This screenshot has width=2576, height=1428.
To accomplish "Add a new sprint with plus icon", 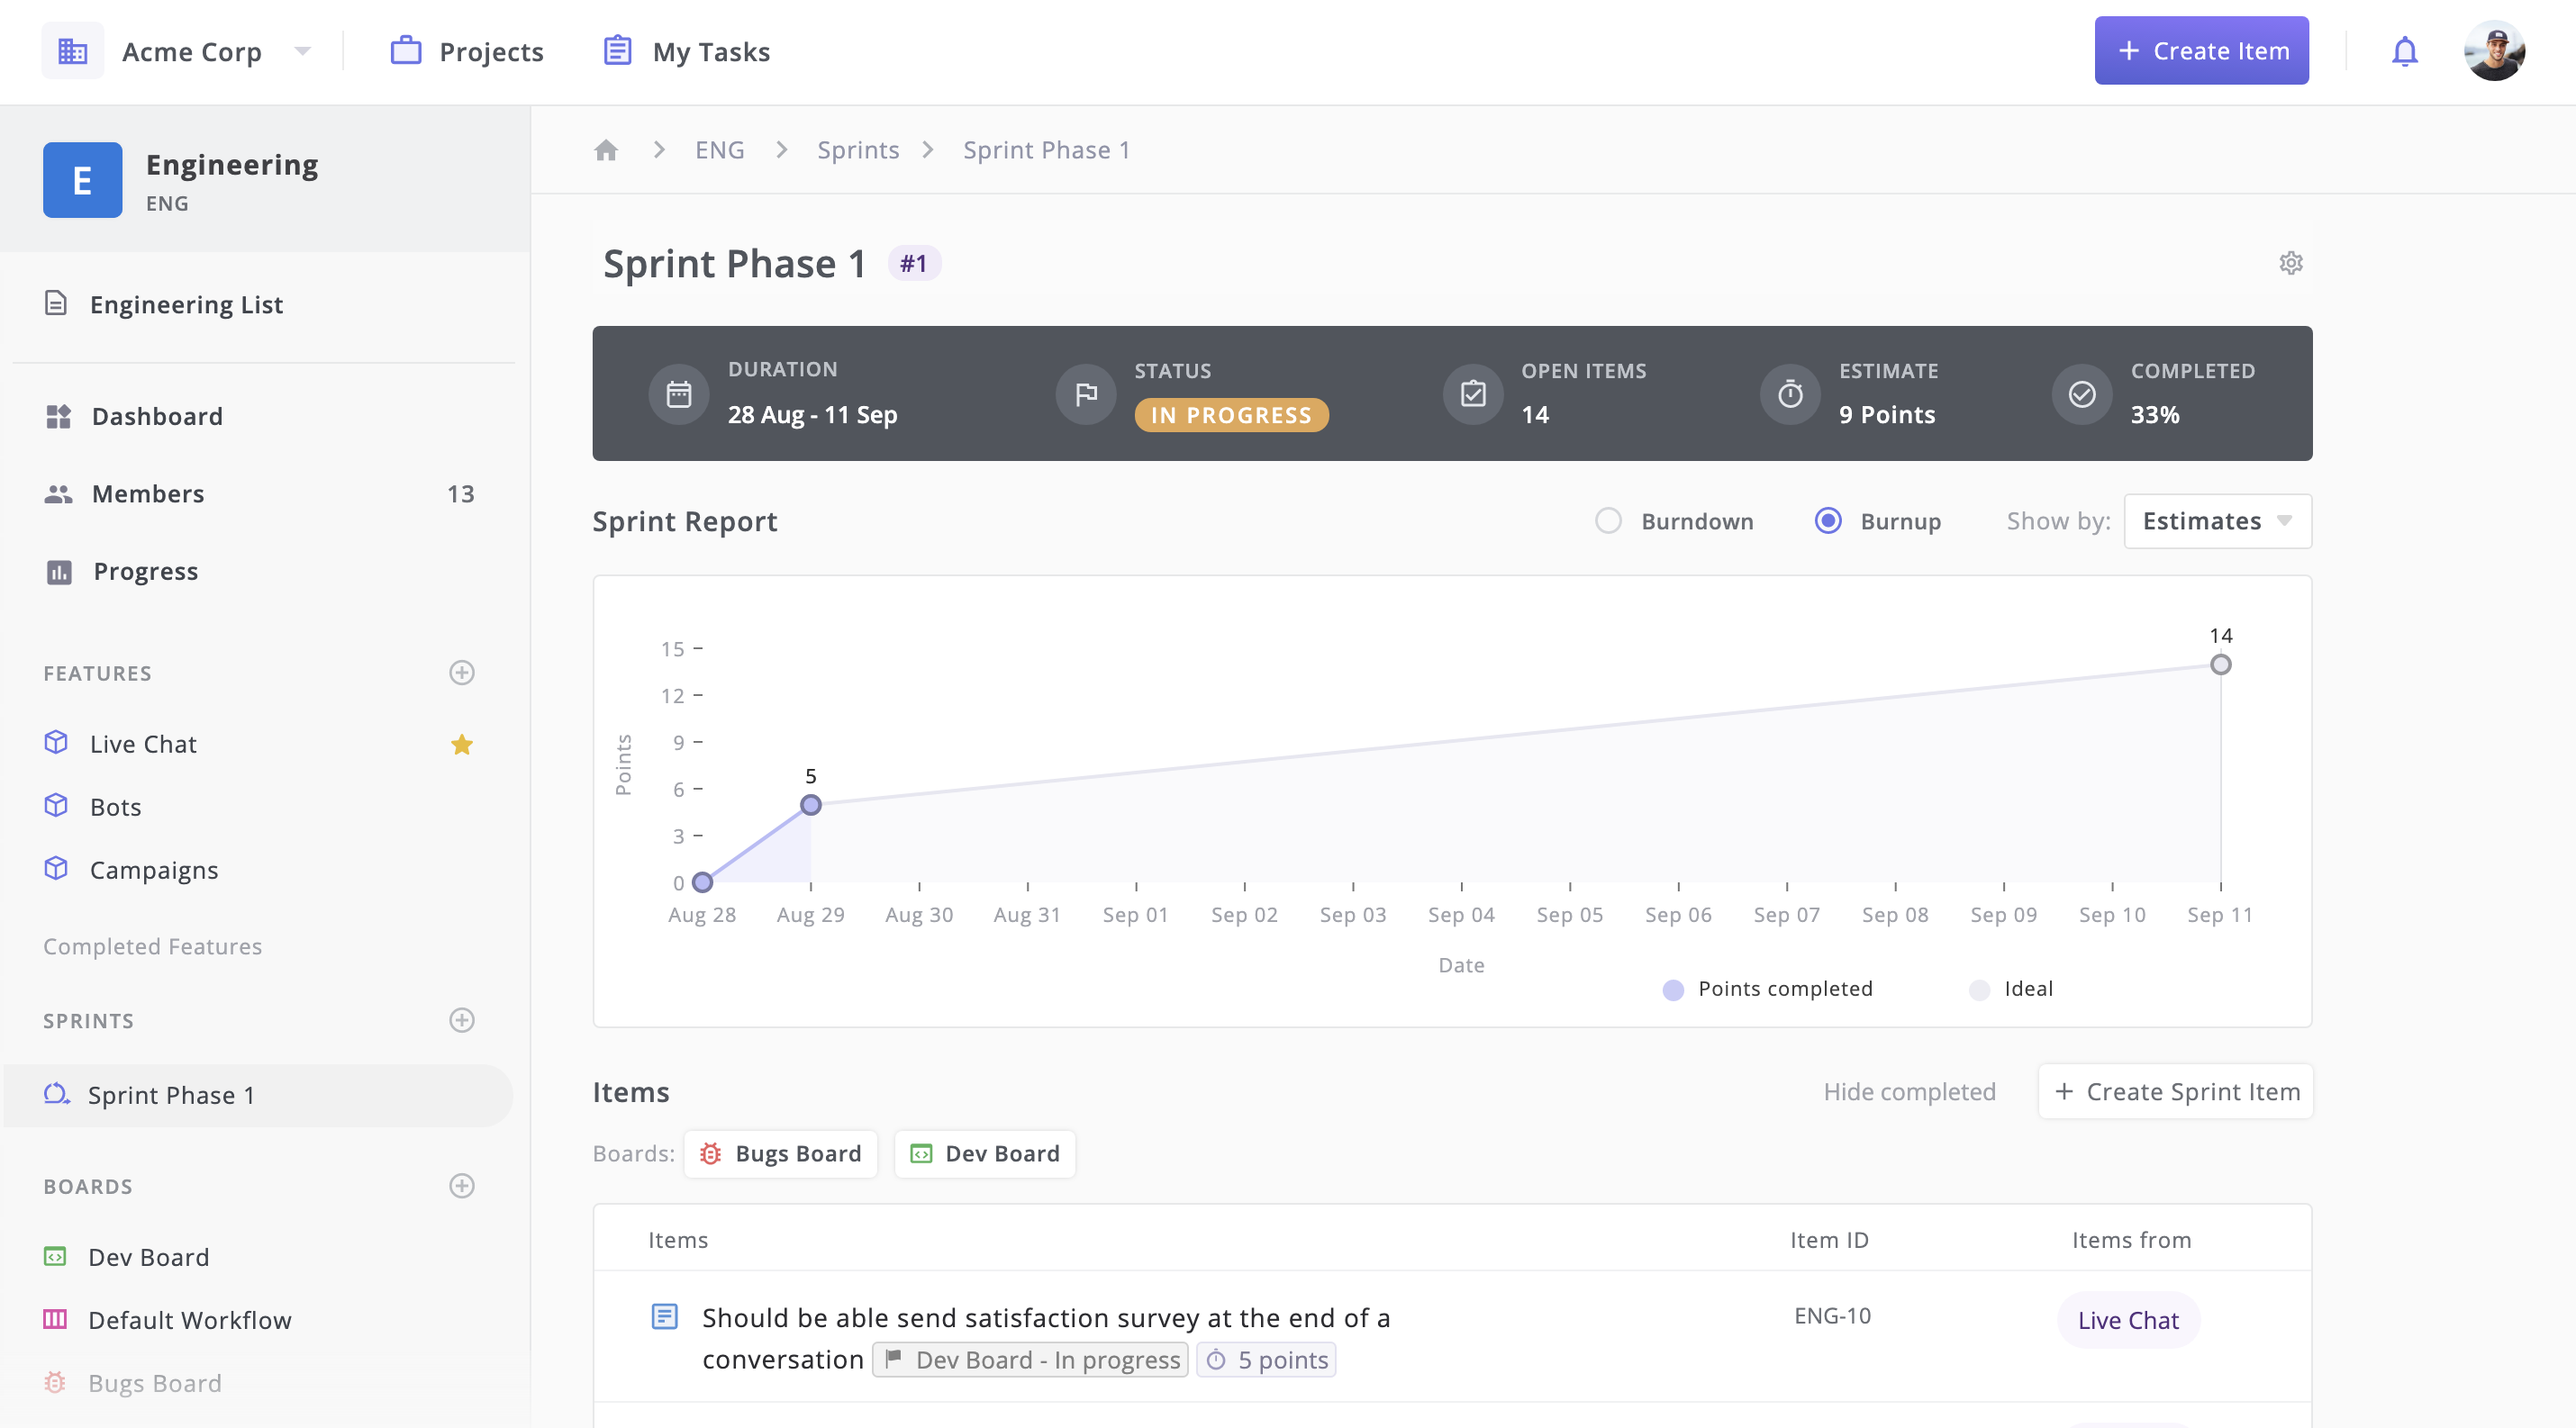I will click(x=461, y=1020).
